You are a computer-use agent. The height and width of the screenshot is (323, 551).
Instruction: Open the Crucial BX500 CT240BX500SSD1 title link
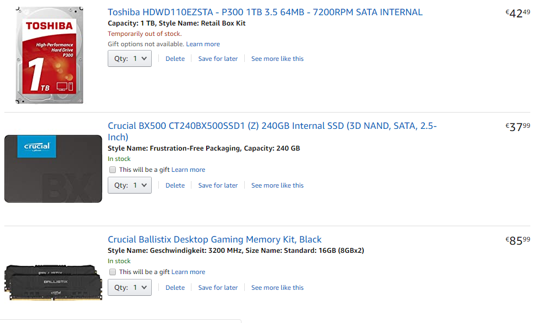272,132
